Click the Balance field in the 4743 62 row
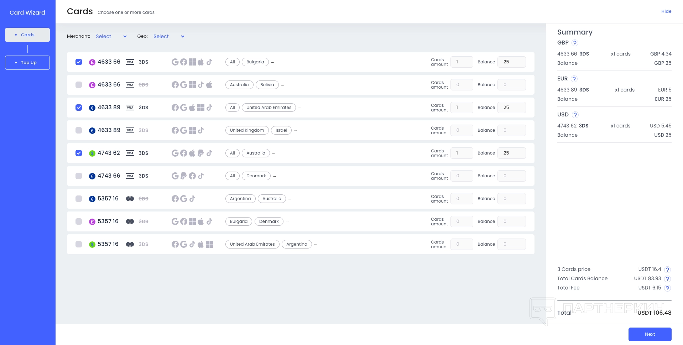This screenshot has width=683, height=345. (x=512, y=153)
